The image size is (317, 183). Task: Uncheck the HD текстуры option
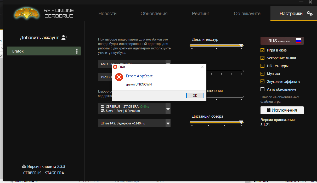(263, 66)
